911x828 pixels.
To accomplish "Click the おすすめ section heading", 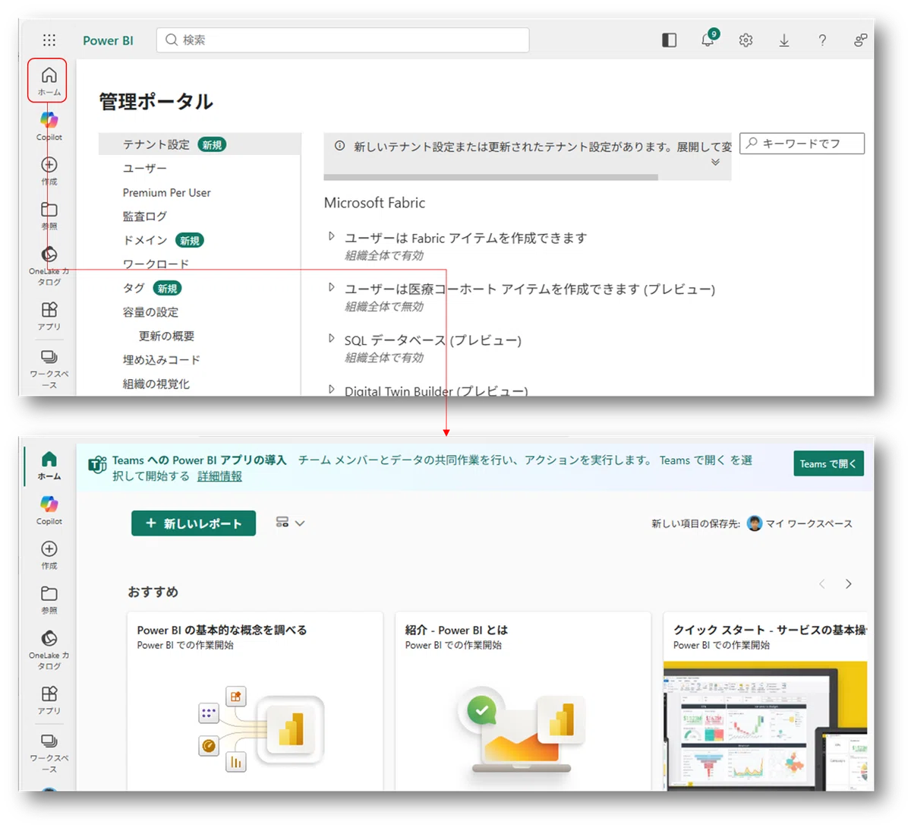I will pyautogui.click(x=153, y=592).
